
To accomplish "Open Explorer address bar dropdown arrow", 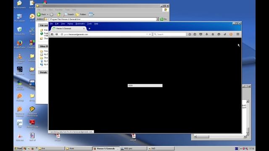I will [x=157, y=19].
